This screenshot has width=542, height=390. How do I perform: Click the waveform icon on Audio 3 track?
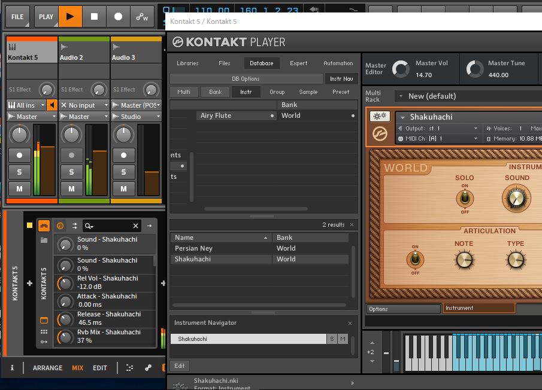click(x=116, y=47)
